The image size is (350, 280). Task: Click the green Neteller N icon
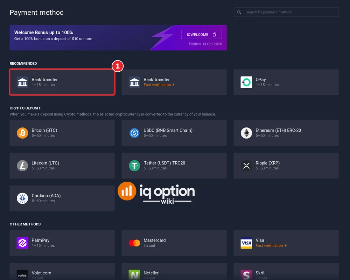(x=134, y=275)
